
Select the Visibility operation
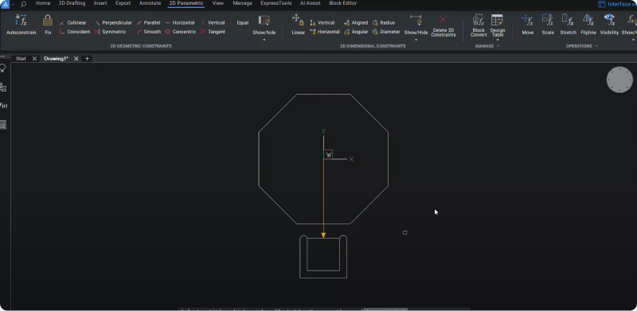pos(609,25)
